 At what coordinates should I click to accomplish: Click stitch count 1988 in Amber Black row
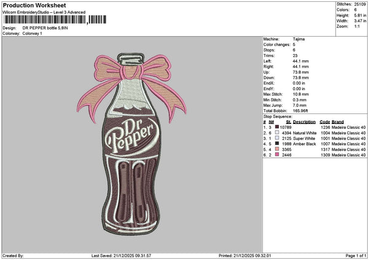coord(287,144)
